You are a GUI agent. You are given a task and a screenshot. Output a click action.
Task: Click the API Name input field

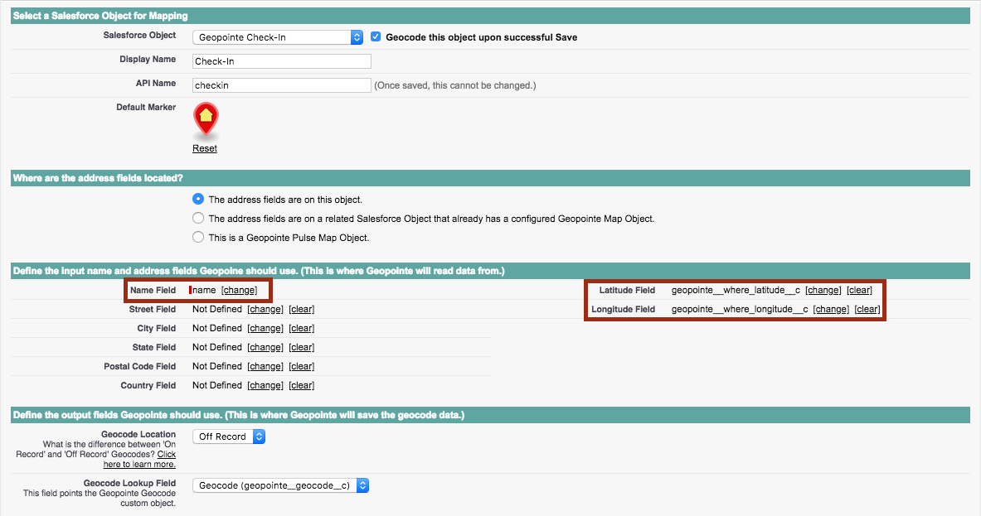(x=282, y=85)
